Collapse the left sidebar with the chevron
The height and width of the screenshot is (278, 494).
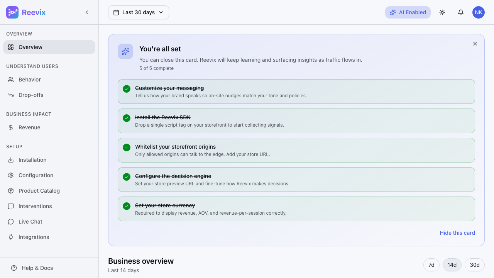click(87, 12)
